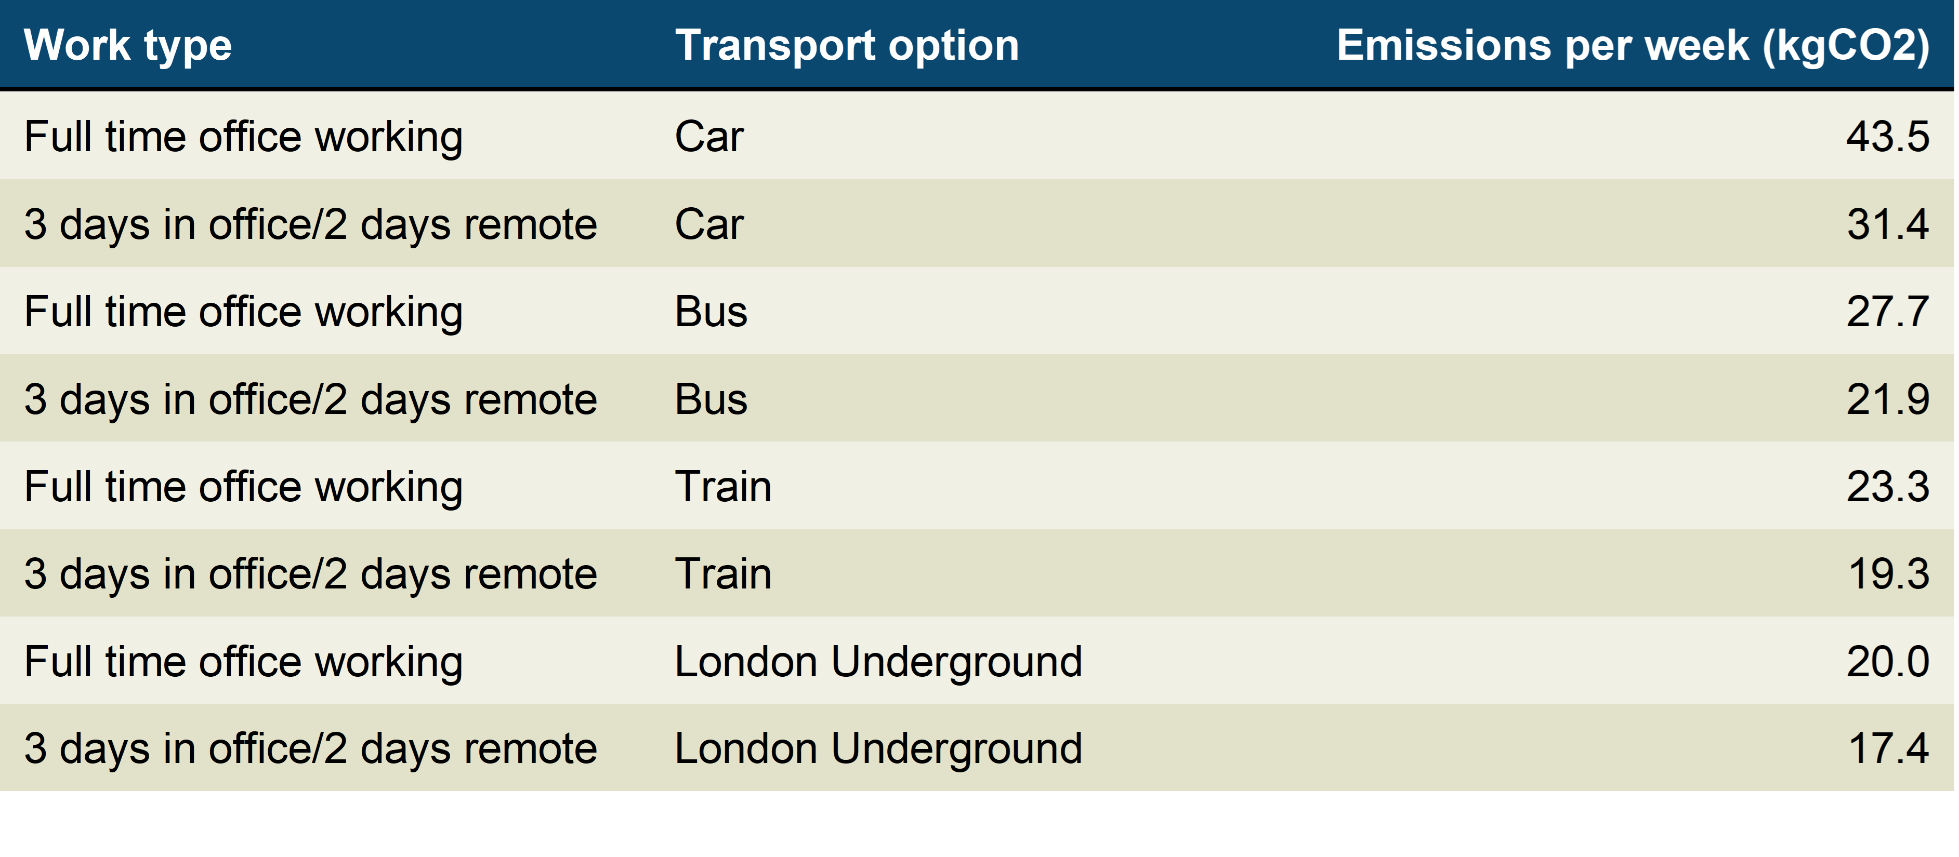Image resolution: width=1959 pixels, height=857 pixels.
Task: Click Car in the 43.5 row
Action: 709,138
